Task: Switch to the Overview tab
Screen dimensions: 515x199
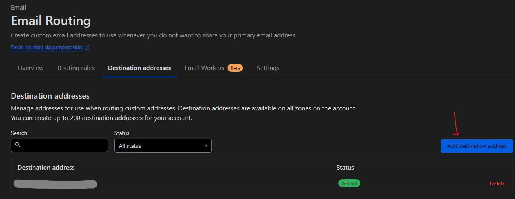Action: [31, 68]
